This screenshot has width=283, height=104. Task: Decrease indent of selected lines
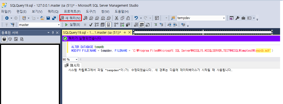tap(169, 25)
